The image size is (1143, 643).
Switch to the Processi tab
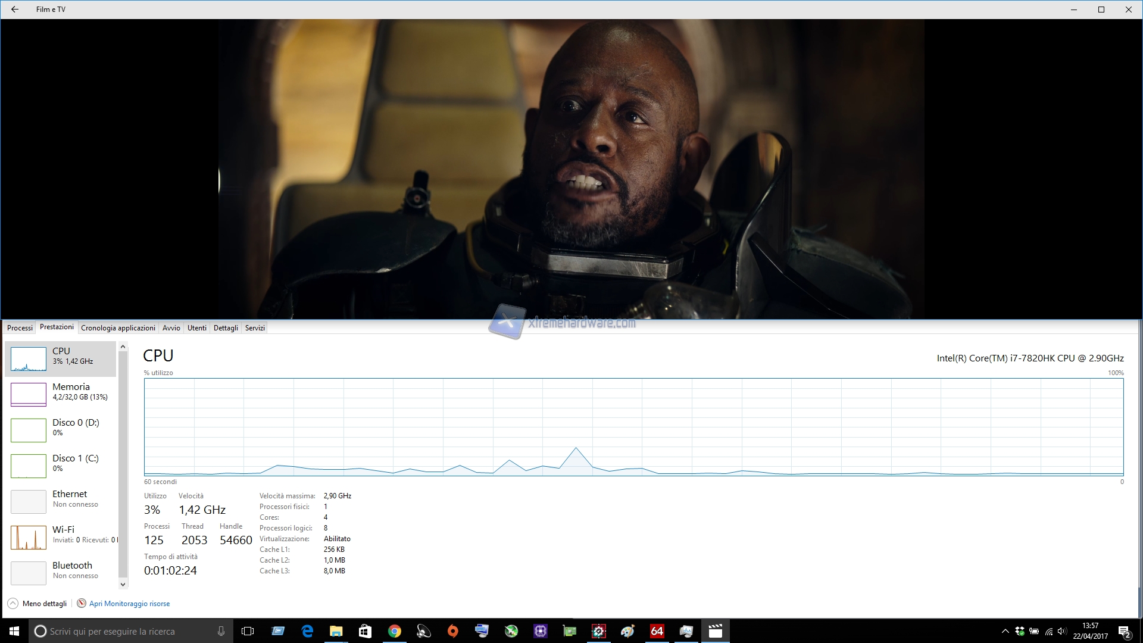pos(20,328)
